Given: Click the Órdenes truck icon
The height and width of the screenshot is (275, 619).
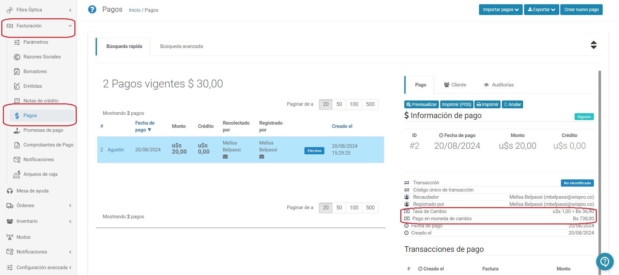Looking at the screenshot, I should (x=10, y=206).
